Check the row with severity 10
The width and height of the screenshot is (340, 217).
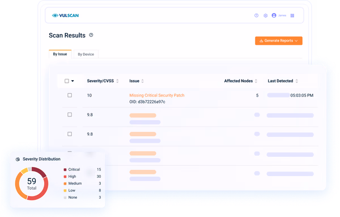coord(70,95)
